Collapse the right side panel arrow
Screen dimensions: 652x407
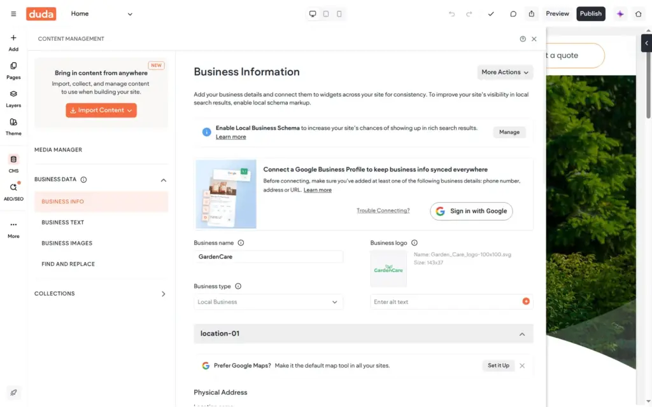tap(646, 43)
